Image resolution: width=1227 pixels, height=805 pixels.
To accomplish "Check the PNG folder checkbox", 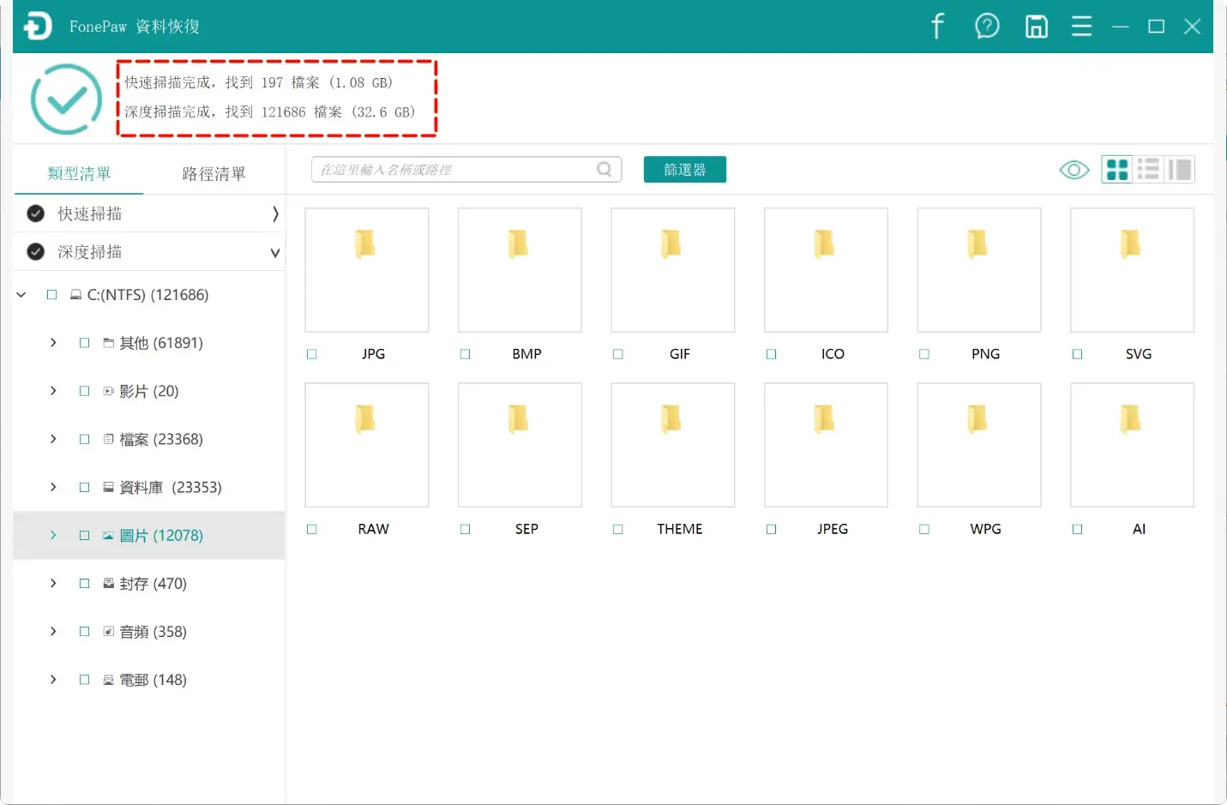I will [924, 353].
